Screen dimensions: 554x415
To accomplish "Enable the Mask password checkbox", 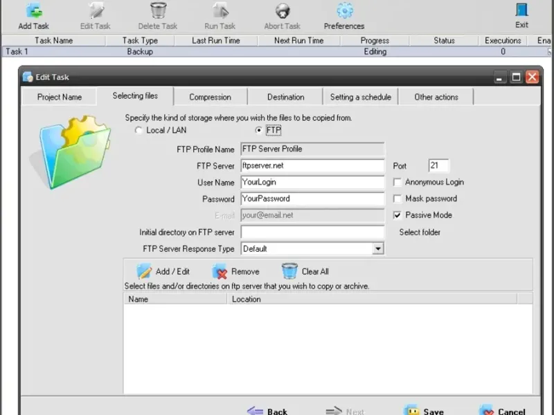I will pos(397,199).
